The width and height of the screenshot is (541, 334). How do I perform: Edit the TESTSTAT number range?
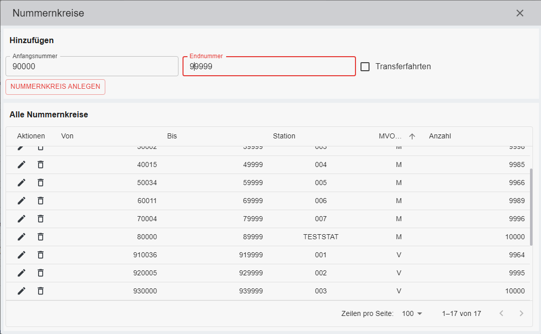(21, 237)
